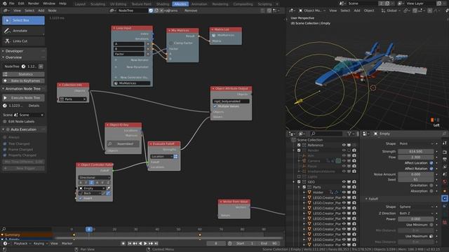The width and height of the screenshot is (449, 252).
Task: Open the Tool properties tab icon
Action: 445,143
